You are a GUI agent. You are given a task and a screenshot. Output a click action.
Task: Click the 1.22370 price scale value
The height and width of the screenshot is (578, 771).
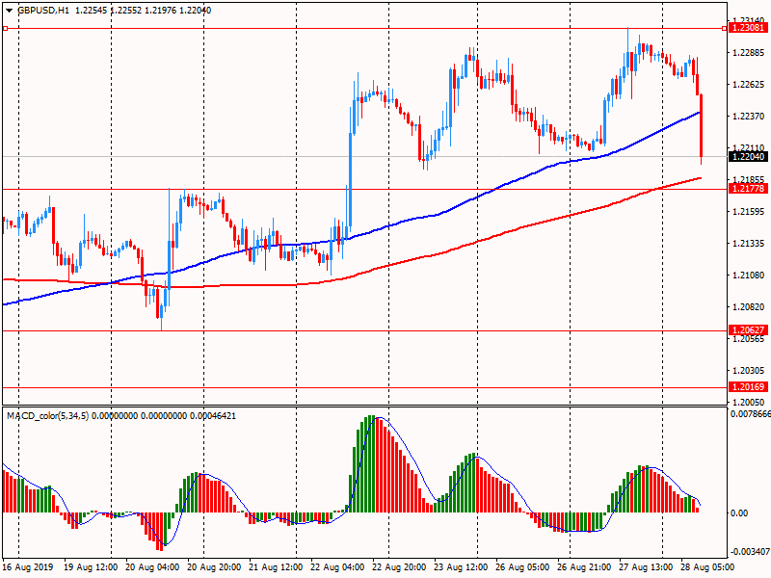point(749,116)
